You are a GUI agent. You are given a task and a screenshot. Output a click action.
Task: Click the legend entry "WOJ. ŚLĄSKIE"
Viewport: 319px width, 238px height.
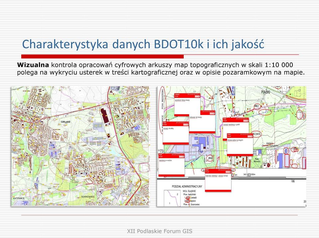[x=189, y=191]
